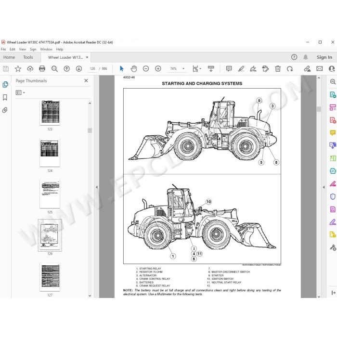Open the File menu
337x337 pixels.
(3, 49)
